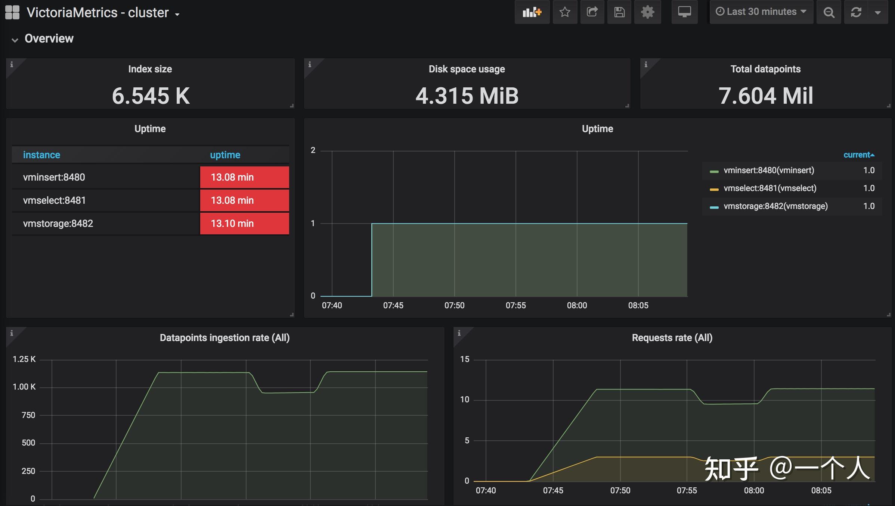Click the 7.604 Mil datapoints value
The image size is (895, 506).
pyautogui.click(x=765, y=96)
